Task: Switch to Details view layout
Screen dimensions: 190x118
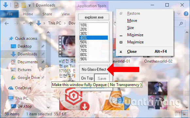Action: pyautogui.click(x=178, y=114)
